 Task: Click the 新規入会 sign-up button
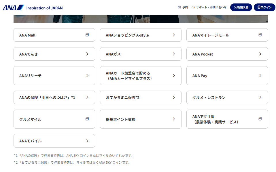[x=241, y=7]
